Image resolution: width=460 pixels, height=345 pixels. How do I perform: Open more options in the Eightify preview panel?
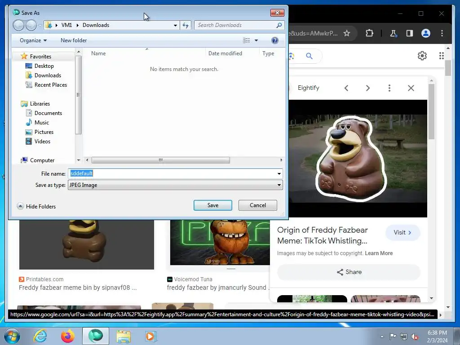point(389,88)
